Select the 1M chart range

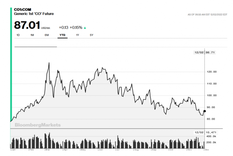32,35
